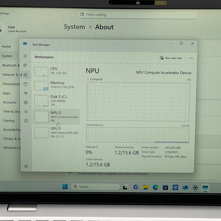The image size is (221, 221).
Task: Select Disk 0 (C:) performance item
Action: point(56,100)
